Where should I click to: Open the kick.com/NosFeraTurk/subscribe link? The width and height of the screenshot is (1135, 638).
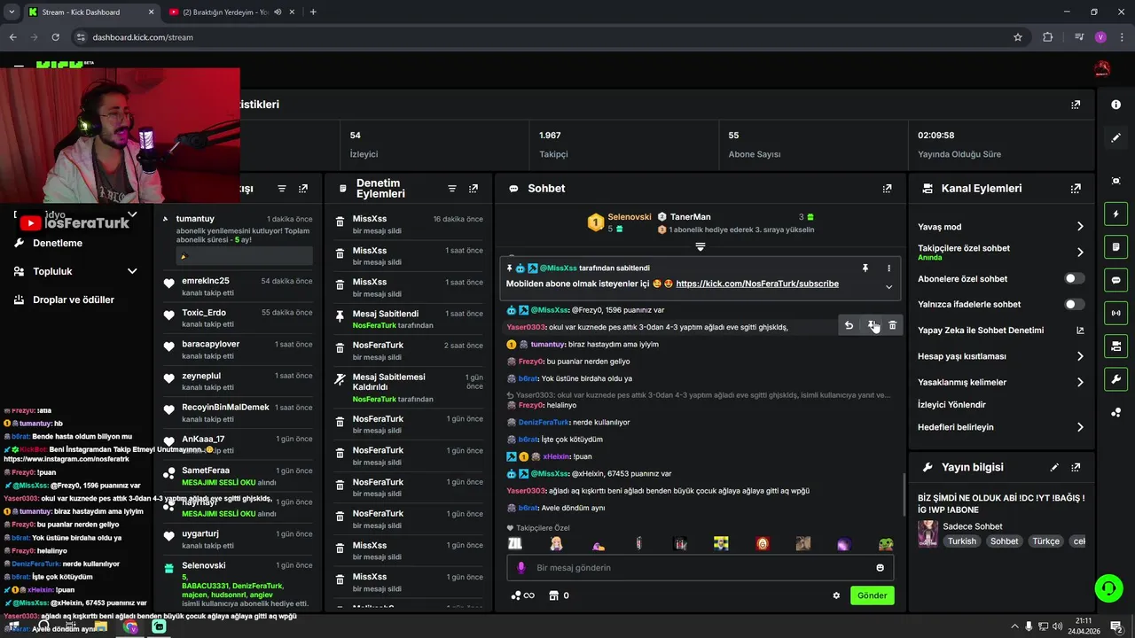click(x=757, y=284)
